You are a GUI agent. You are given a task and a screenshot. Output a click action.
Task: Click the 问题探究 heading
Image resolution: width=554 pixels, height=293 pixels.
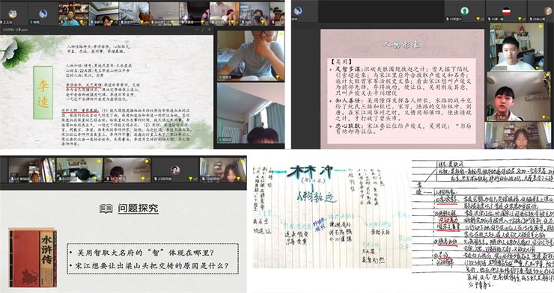pos(138,208)
